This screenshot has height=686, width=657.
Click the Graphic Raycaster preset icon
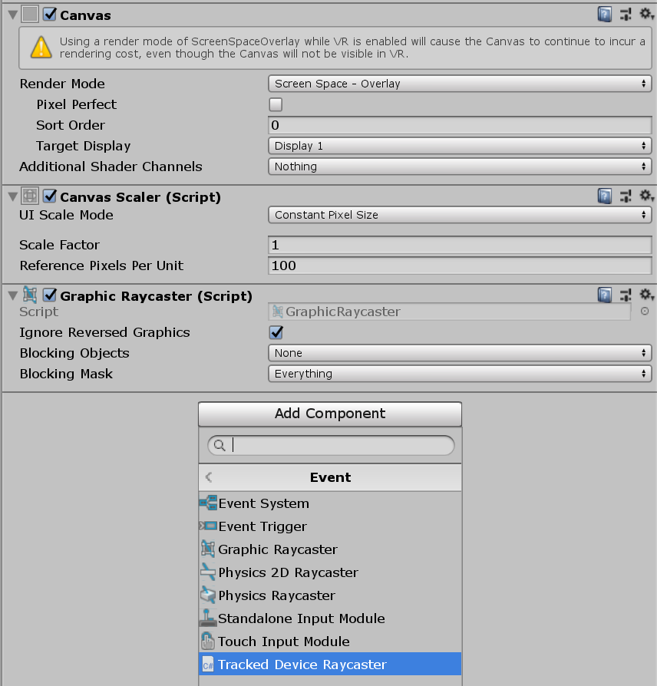(x=626, y=294)
